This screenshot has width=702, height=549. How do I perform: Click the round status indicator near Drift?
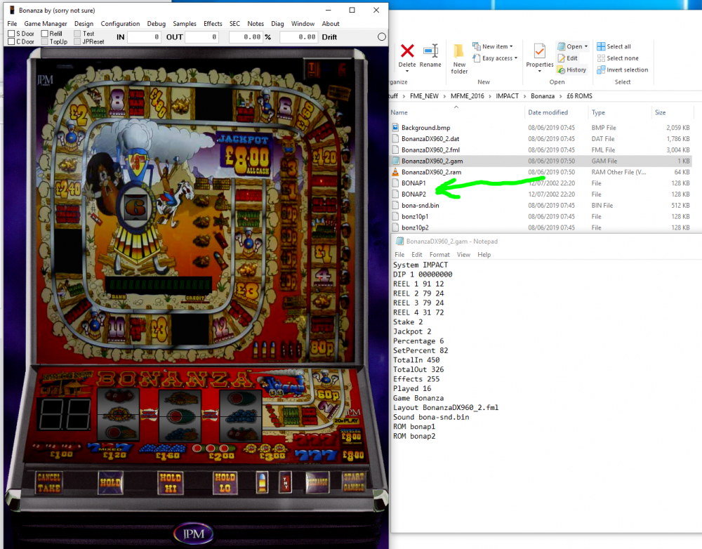pyautogui.click(x=382, y=37)
